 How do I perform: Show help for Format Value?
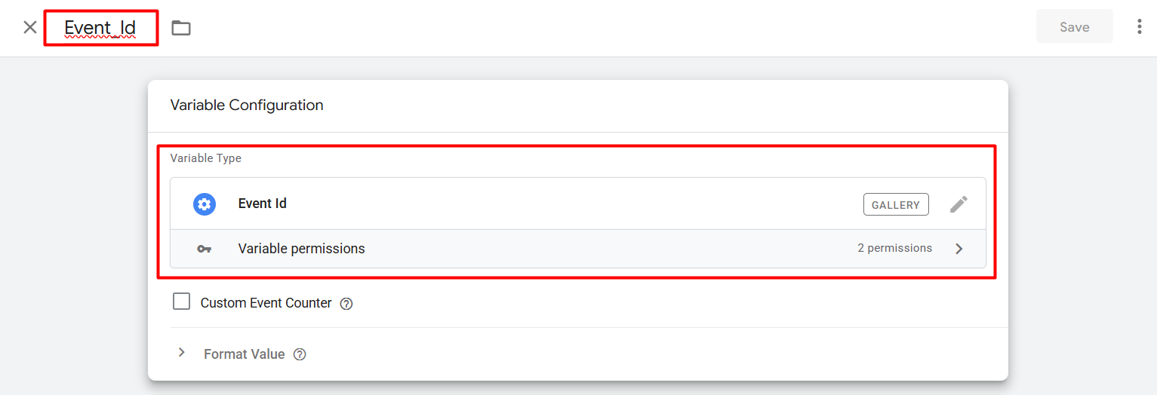pos(300,354)
